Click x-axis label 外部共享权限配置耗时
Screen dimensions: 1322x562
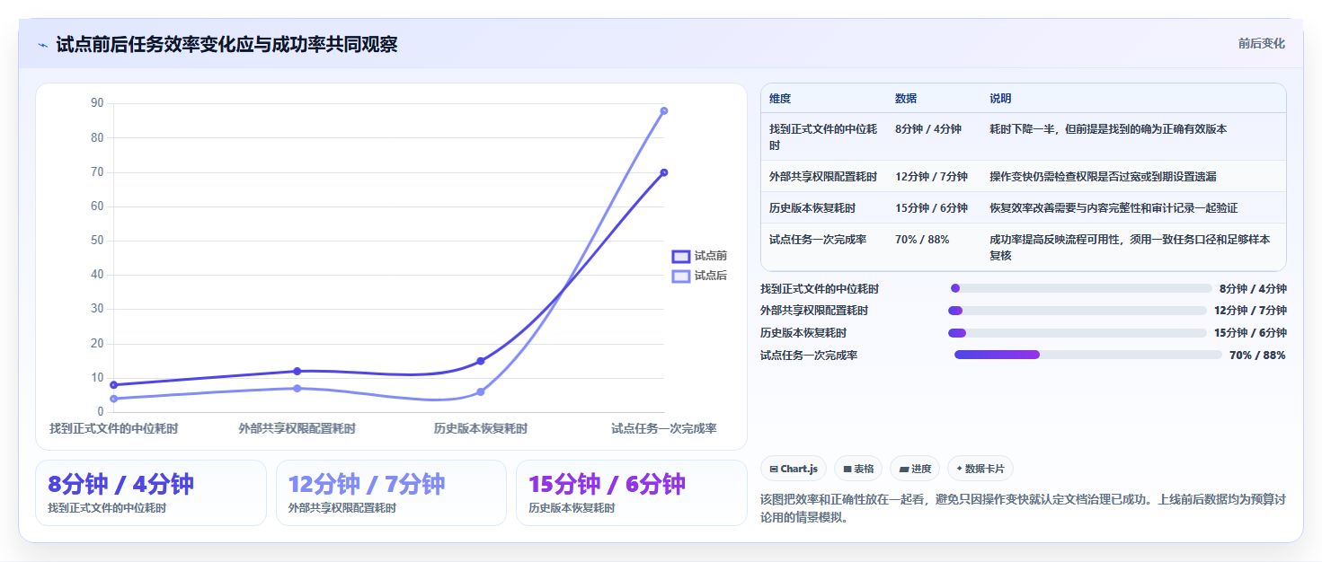(297, 428)
